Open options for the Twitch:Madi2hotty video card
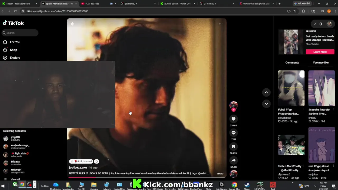Image resolution: width=338 pixels, height=190 pixels. (303, 166)
